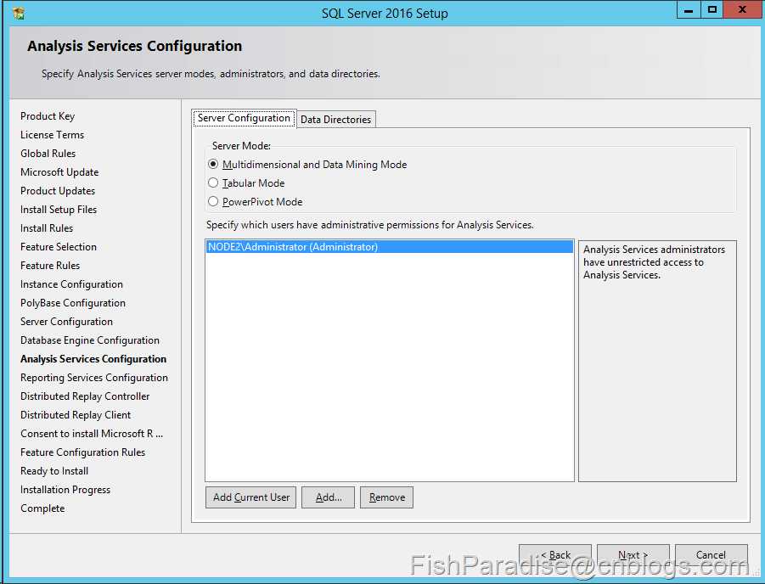Click the Complete step
The width and height of the screenshot is (765, 584).
click(42, 508)
